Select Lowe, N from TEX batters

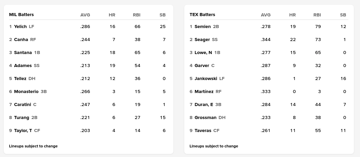[203, 52]
